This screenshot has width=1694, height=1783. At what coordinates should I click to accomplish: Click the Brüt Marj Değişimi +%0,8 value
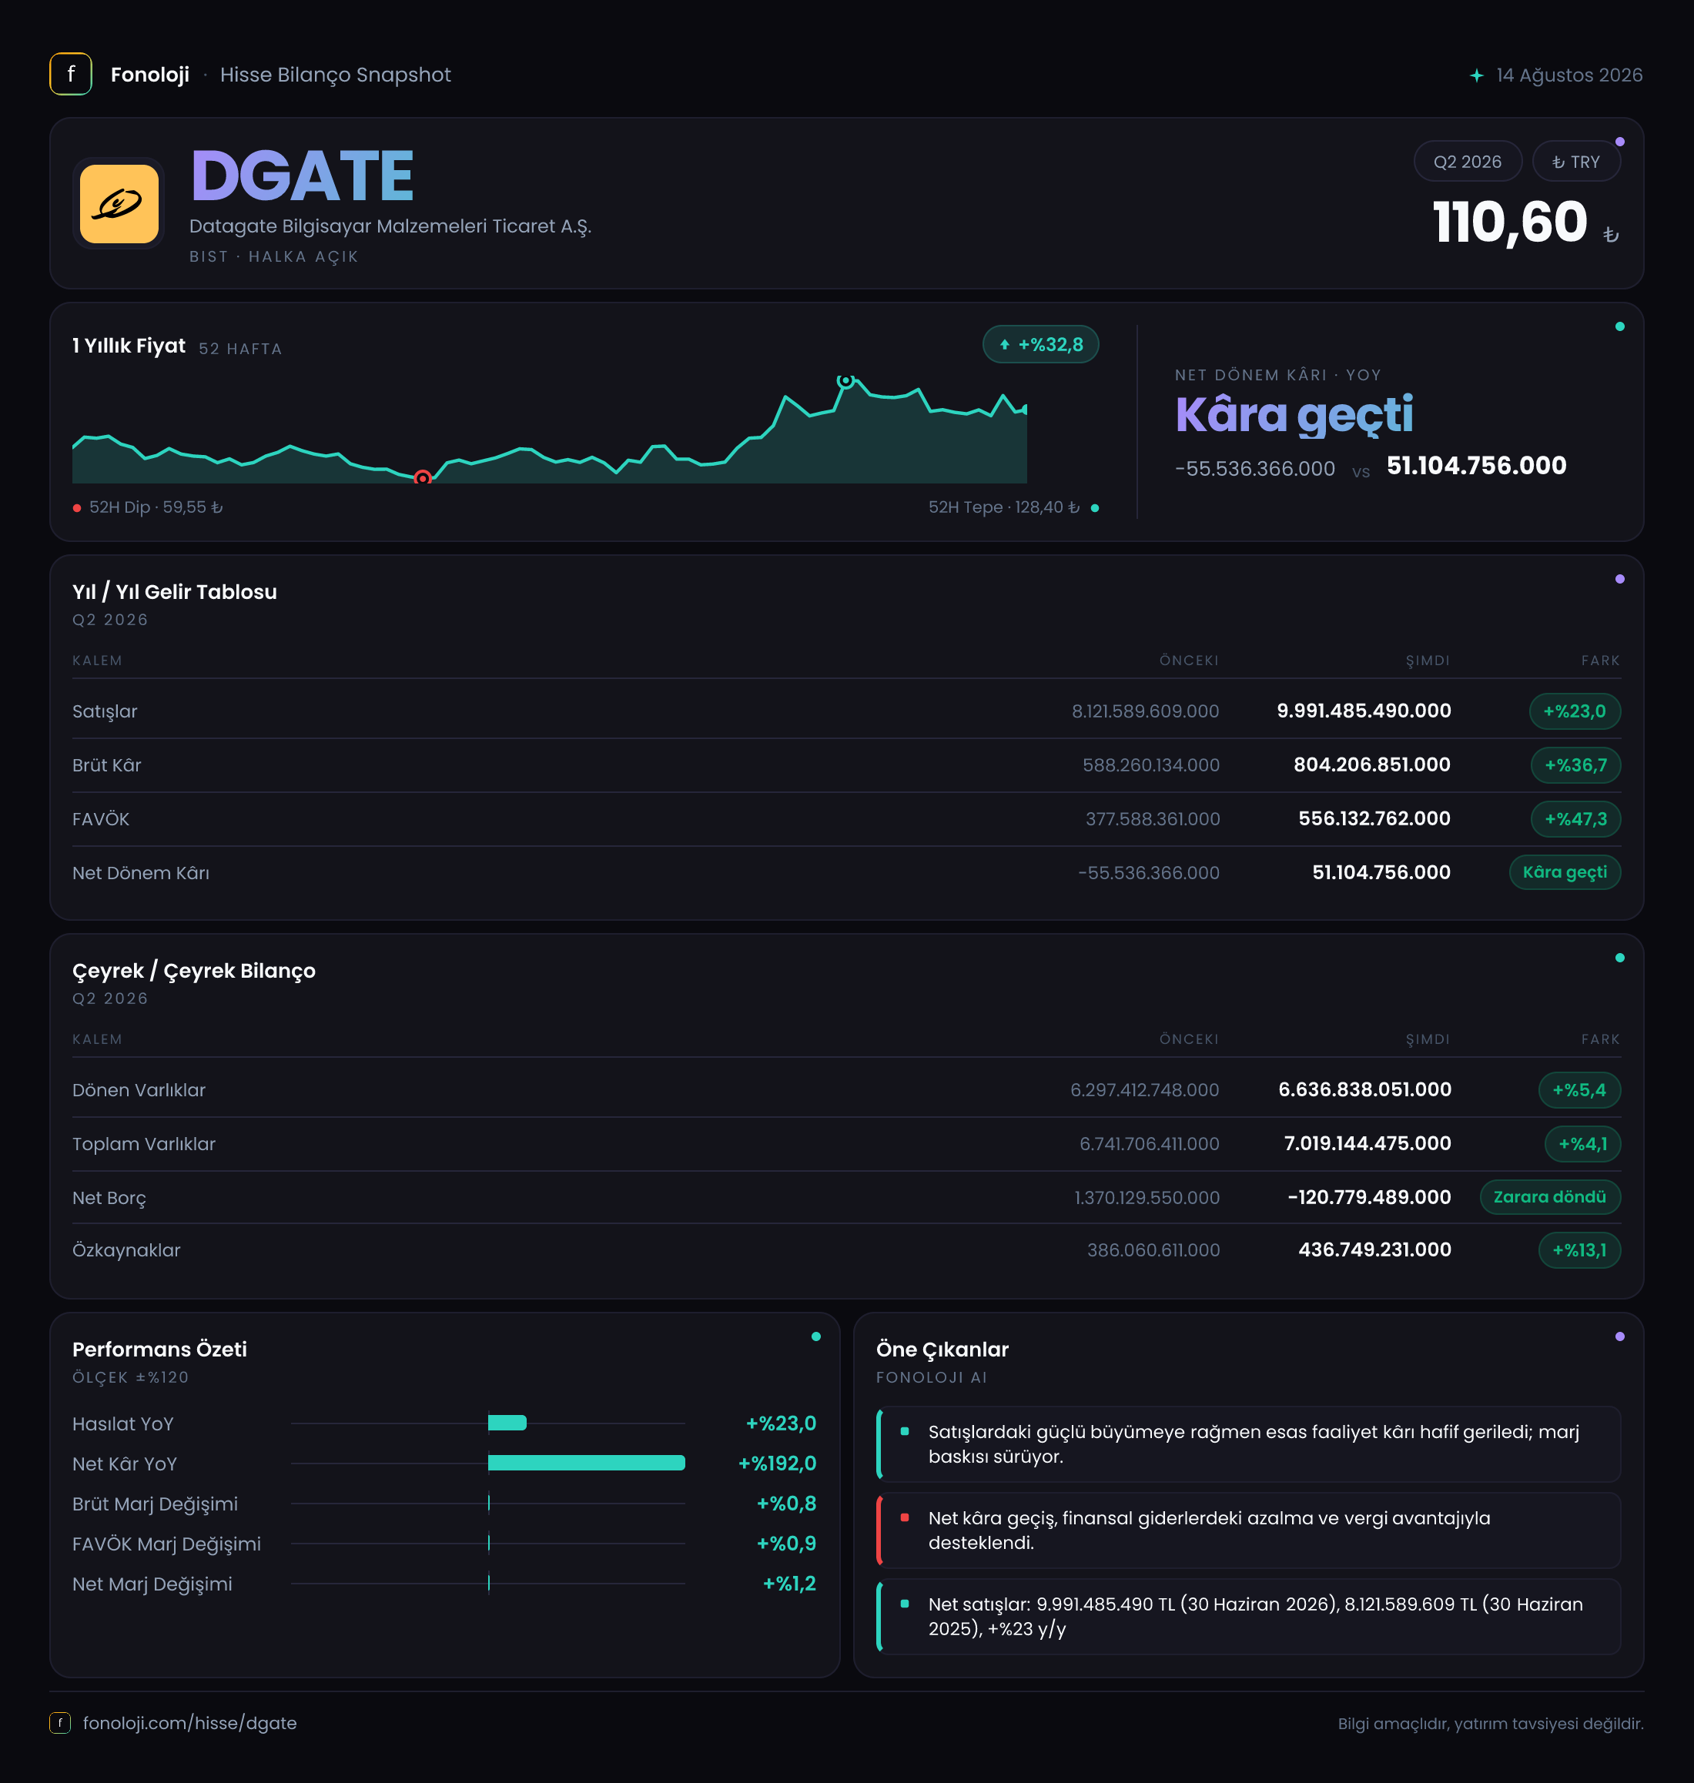[785, 1503]
